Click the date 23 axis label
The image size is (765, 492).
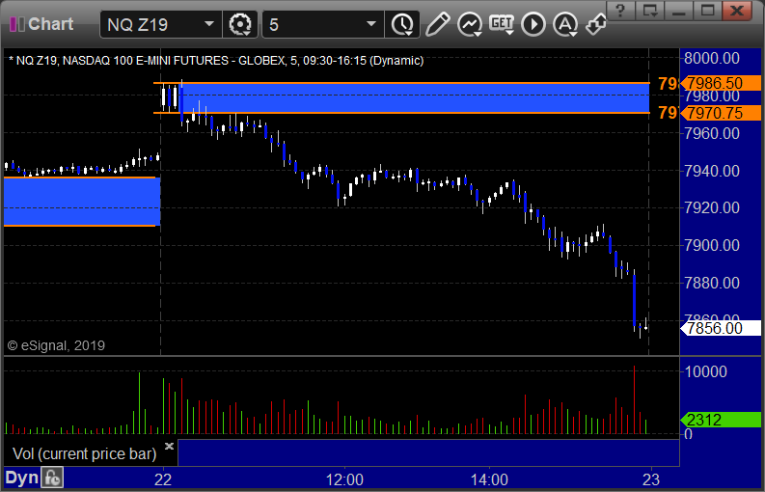pyautogui.click(x=651, y=479)
